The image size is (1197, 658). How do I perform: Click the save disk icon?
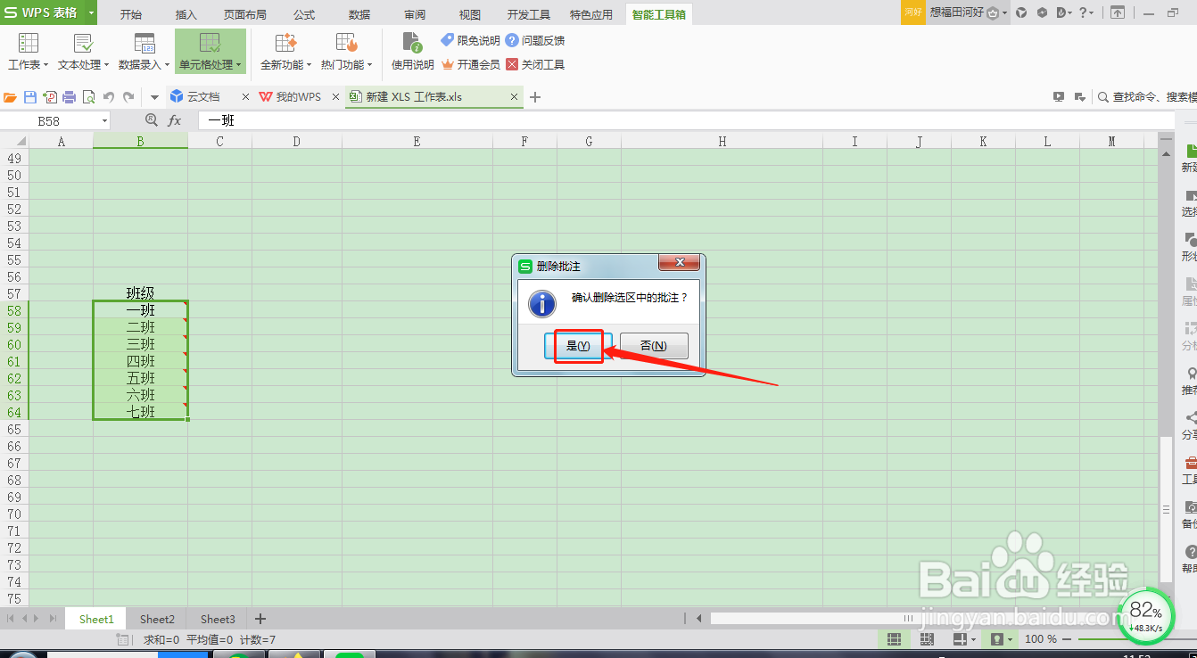[x=30, y=97]
